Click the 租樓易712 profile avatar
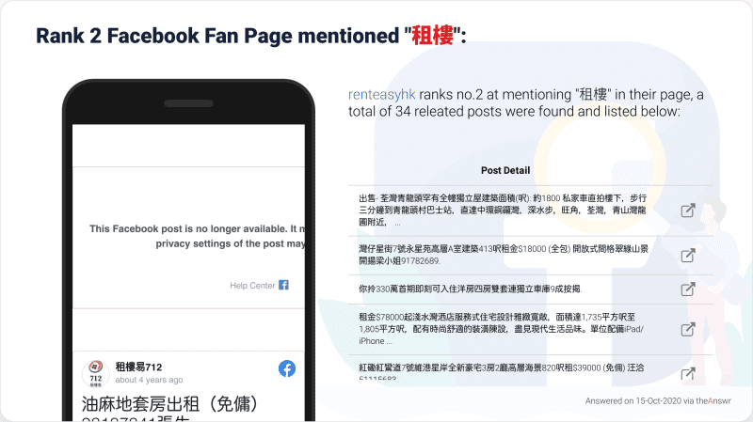The image size is (753, 422). tap(96, 373)
